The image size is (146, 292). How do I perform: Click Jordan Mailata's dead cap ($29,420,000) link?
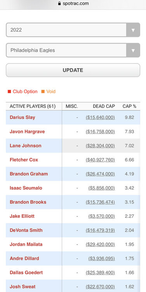(x=100, y=245)
